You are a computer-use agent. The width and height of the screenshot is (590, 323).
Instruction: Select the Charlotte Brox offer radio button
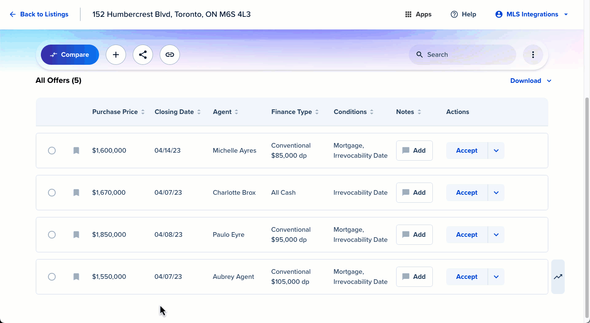(x=52, y=193)
